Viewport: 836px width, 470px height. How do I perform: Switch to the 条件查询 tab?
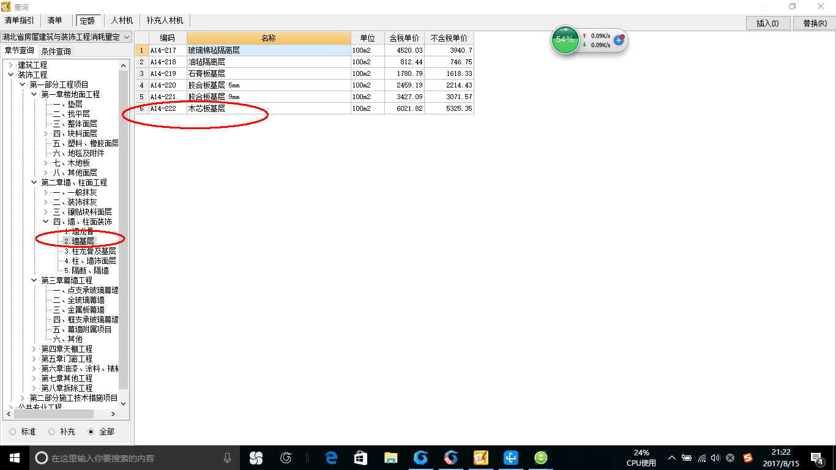pos(56,51)
